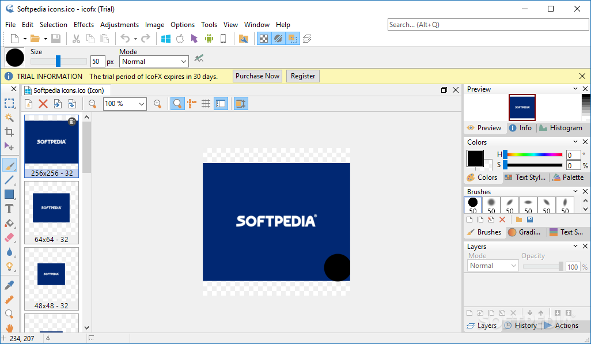Open the brush Mode Normal dropdown
This screenshot has width=591, height=344.
pyautogui.click(x=154, y=62)
